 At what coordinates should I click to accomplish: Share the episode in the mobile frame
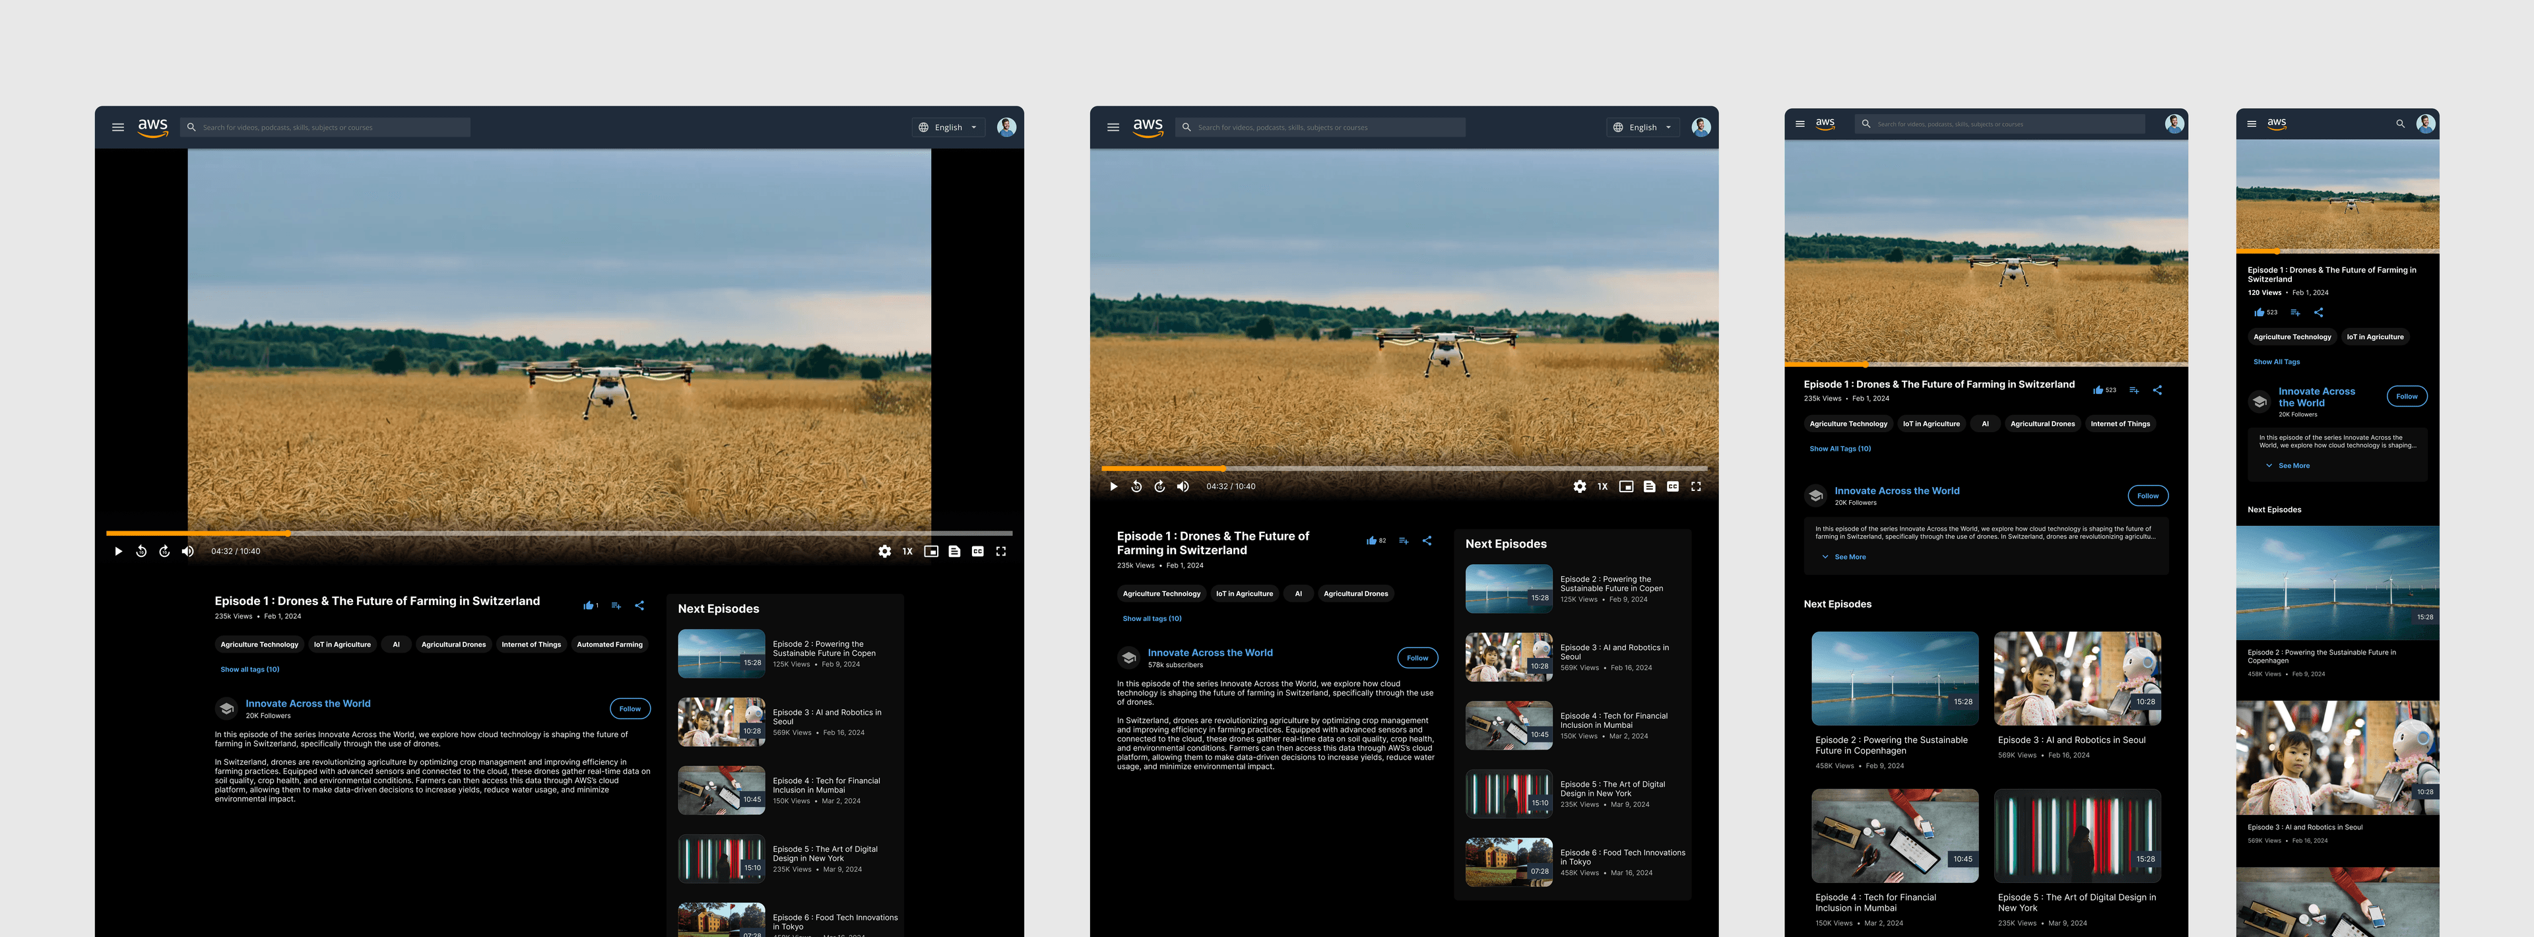pos(2319,313)
